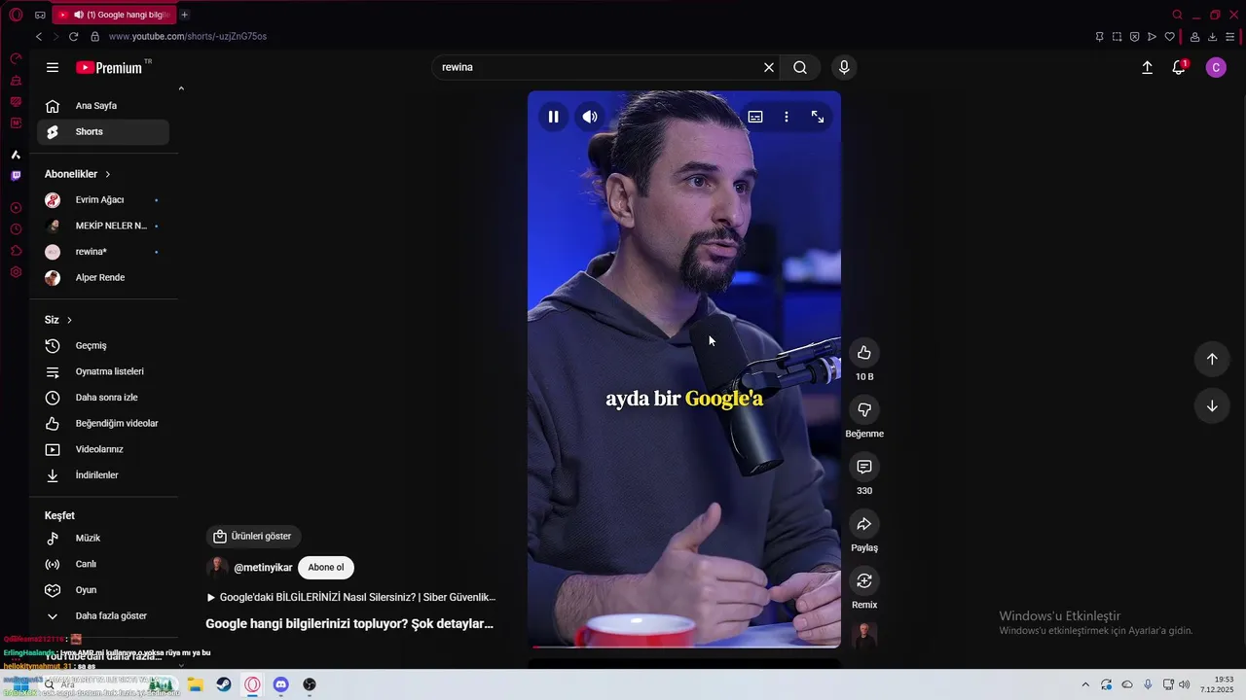Share the Short via Paylaş

(864, 524)
